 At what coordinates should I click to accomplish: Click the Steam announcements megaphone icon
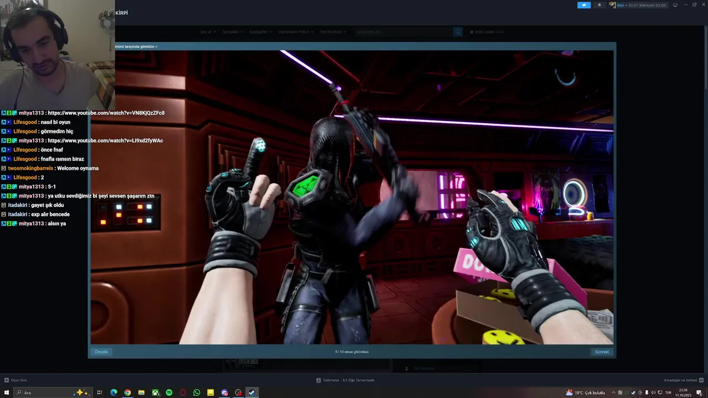tap(584, 5)
